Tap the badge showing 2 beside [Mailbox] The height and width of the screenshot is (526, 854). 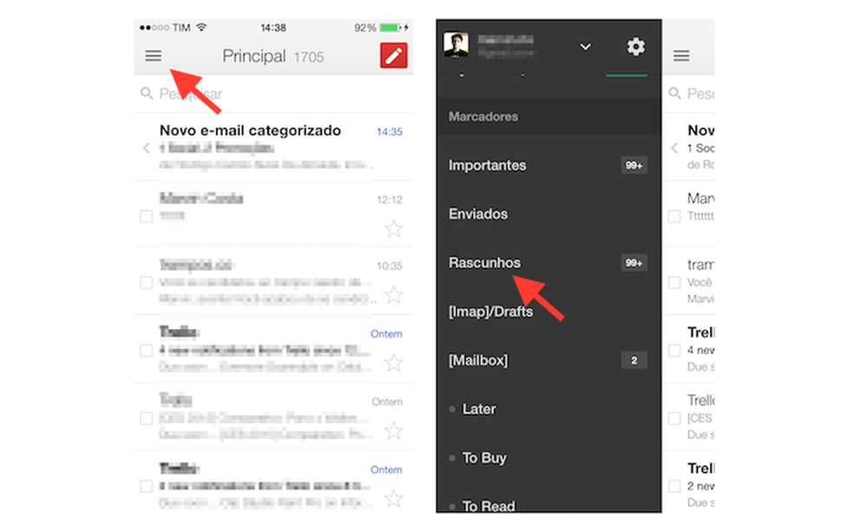coord(634,360)
